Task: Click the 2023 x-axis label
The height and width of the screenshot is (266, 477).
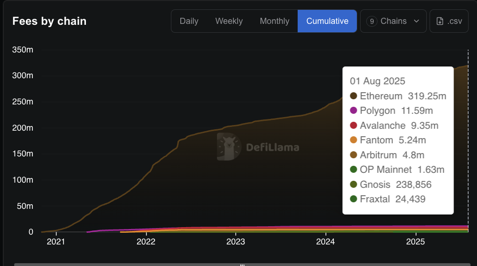Action: coord(236,242)
